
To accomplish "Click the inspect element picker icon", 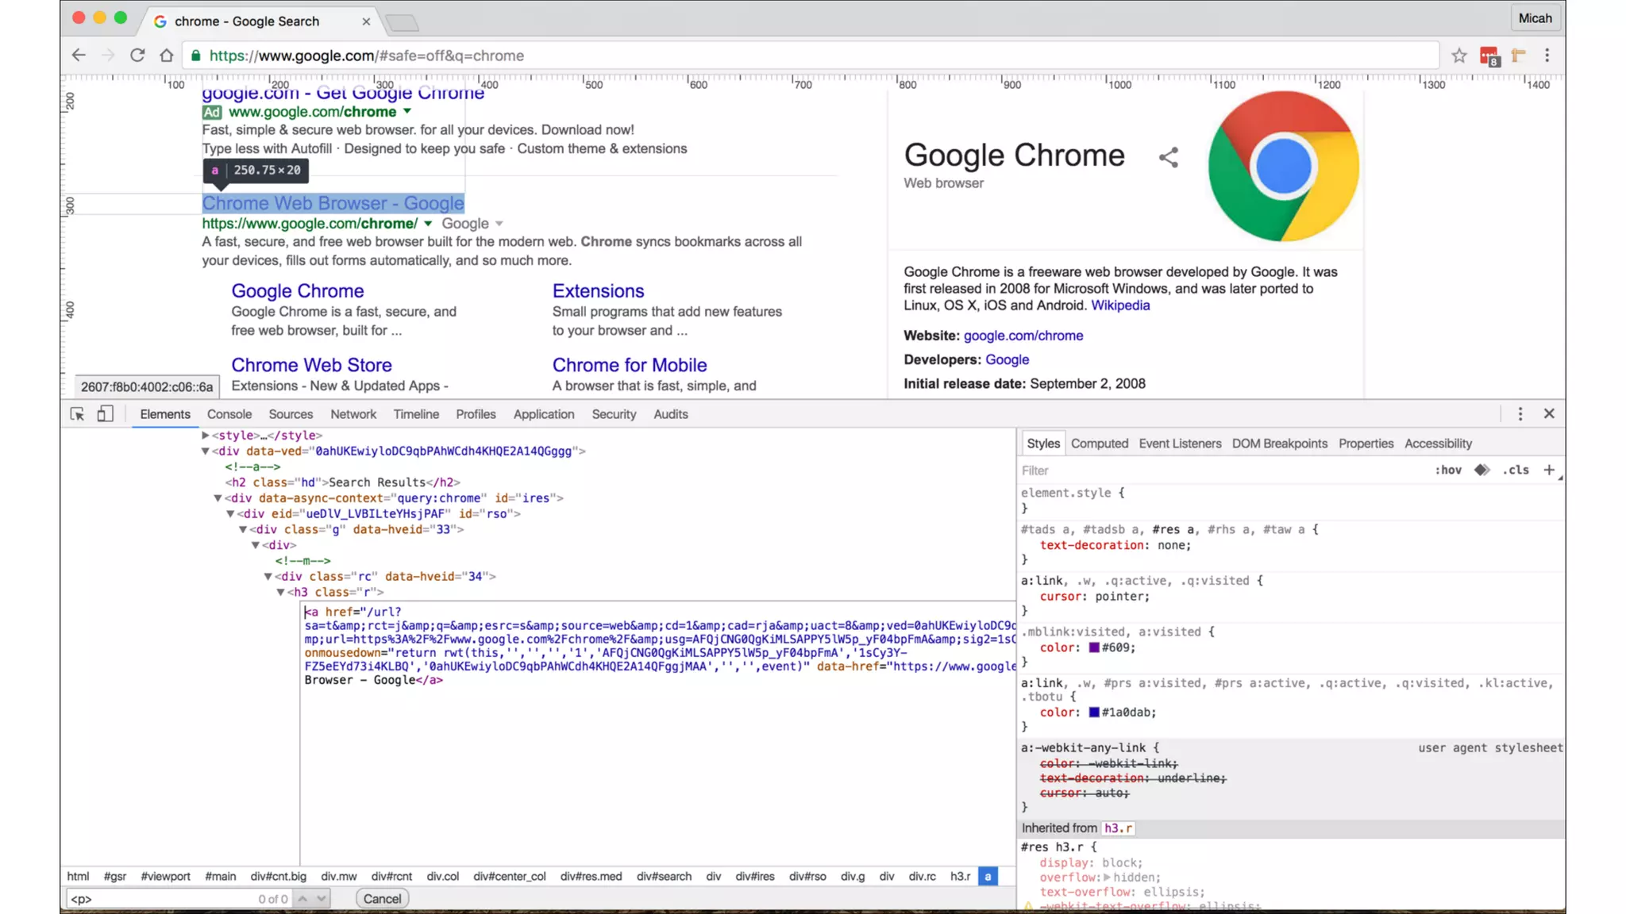I will pos(77,414).
